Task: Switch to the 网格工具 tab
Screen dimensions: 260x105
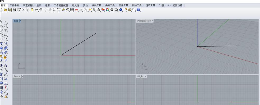Action: click(137, 6)
